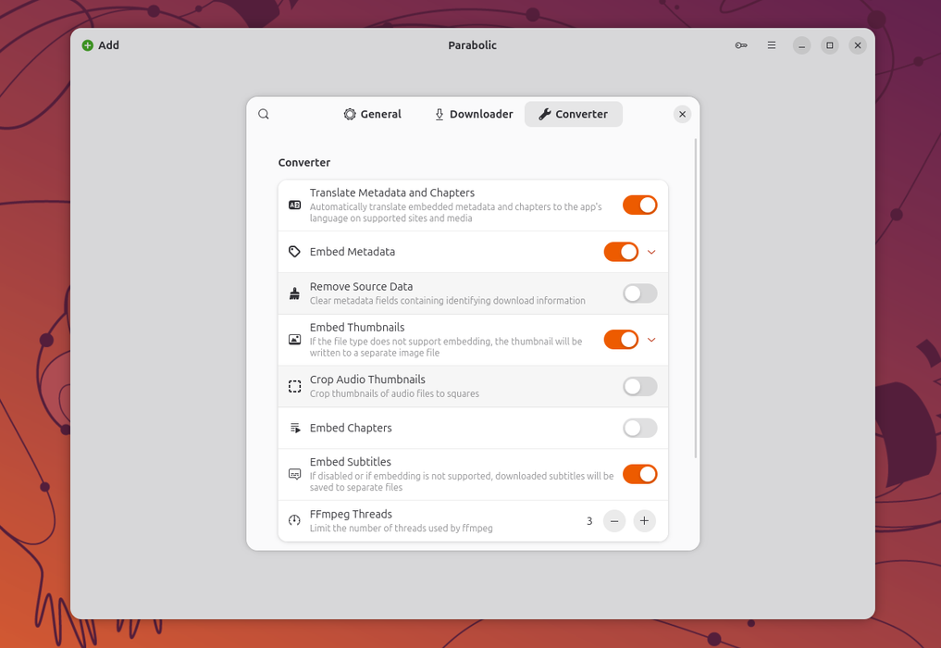Click the FFmpeg Threads value 3
The height and width of the screenshot is (648, 941).
[x=589, y=521]
